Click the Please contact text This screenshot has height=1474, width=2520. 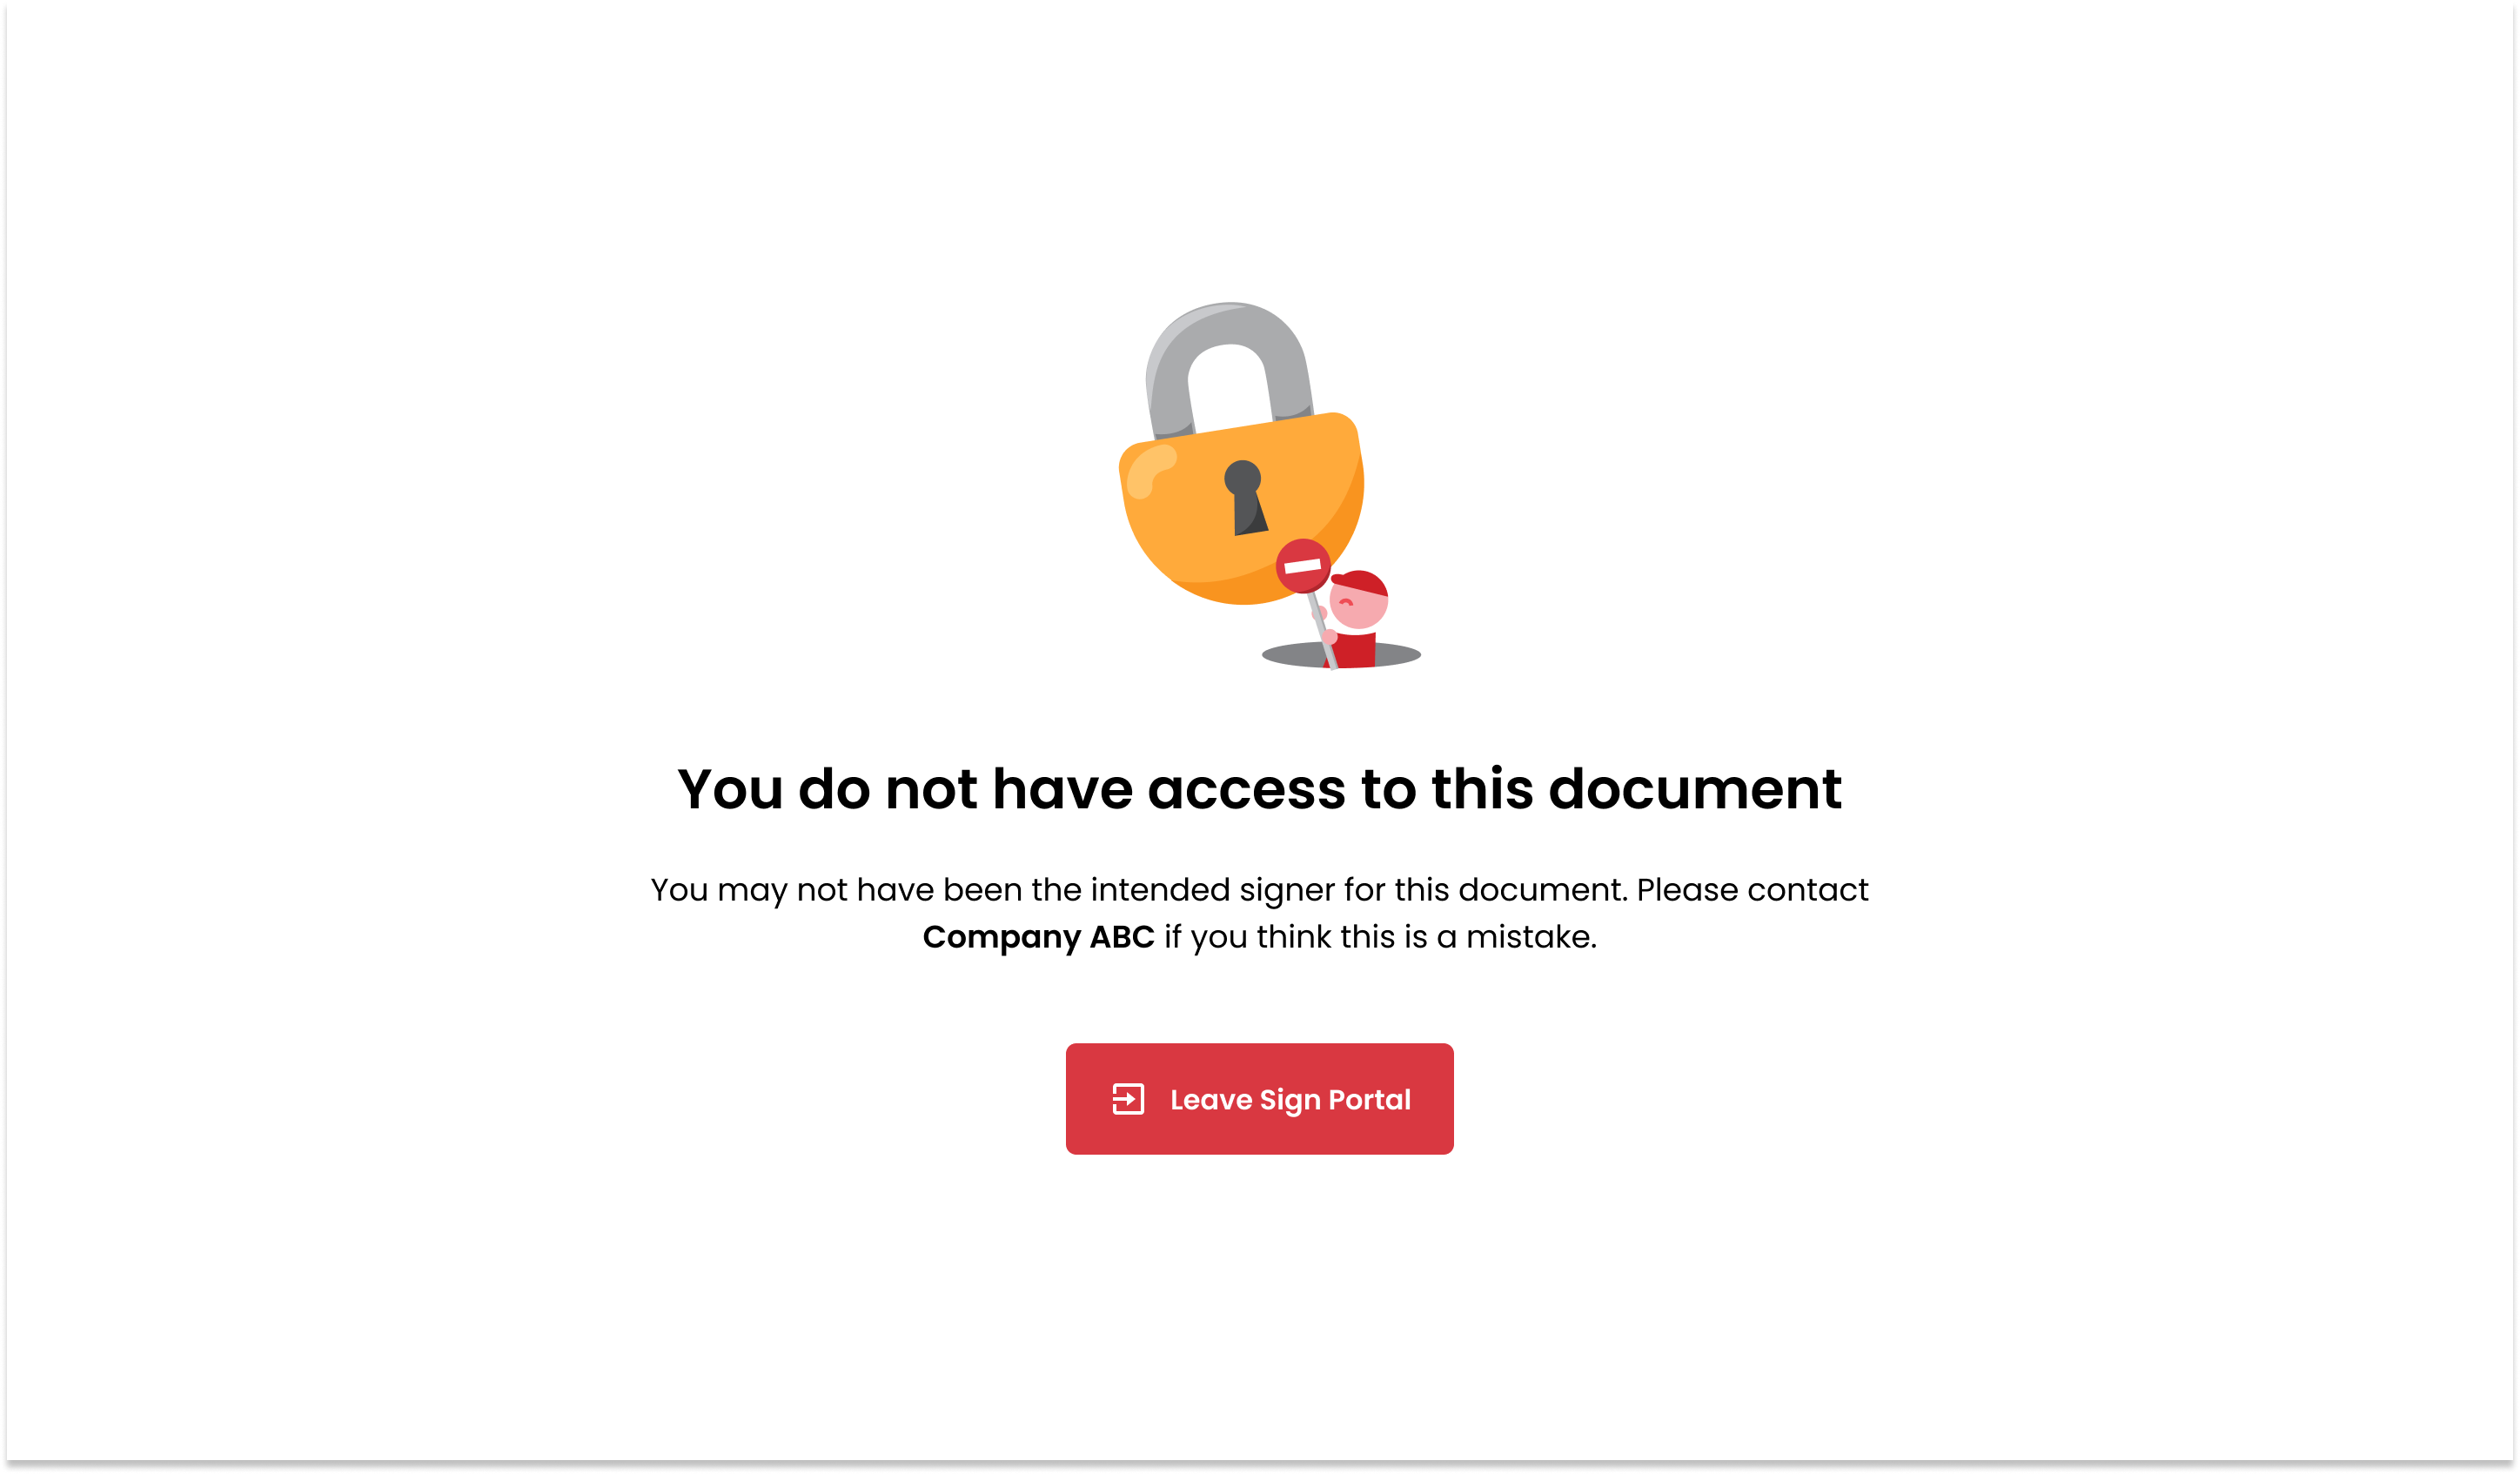(1752, 890)
